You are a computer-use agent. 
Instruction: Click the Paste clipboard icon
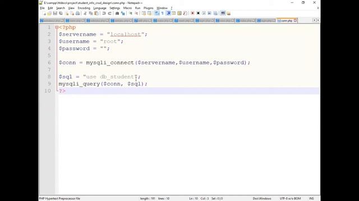point(96,13)
